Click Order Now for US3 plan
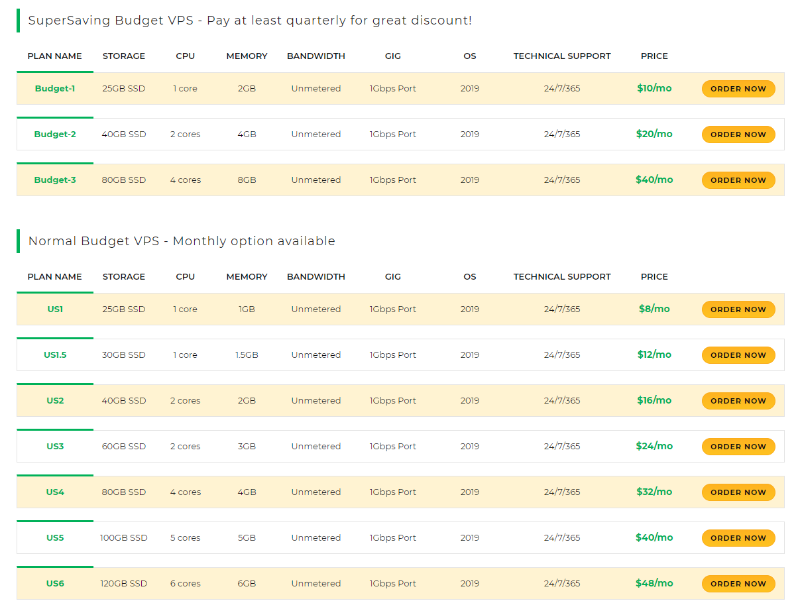 point(738,447)
